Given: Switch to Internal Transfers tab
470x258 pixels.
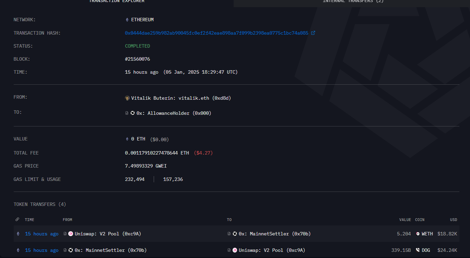Looking at the screenshot, I should coord(353,2).
